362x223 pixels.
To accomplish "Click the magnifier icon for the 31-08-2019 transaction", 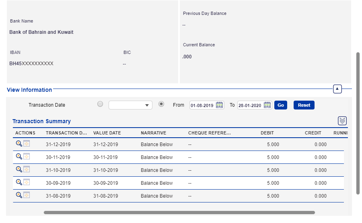I will point(19,195).
